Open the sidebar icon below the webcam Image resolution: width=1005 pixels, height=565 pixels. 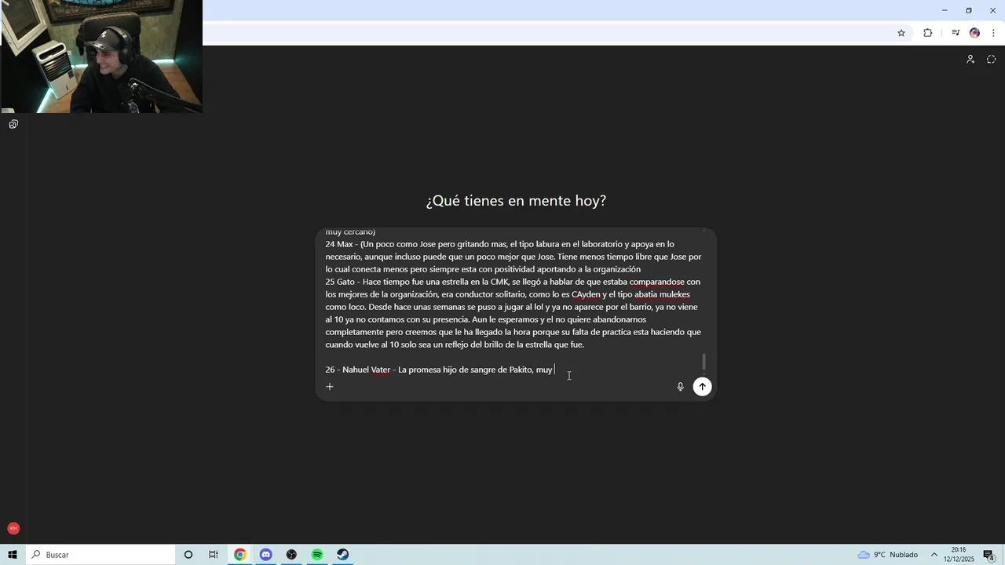pos(13,124)
